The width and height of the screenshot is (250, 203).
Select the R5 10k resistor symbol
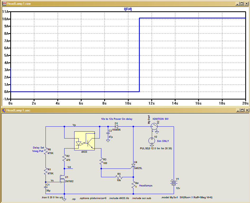(x=119, y=177)
